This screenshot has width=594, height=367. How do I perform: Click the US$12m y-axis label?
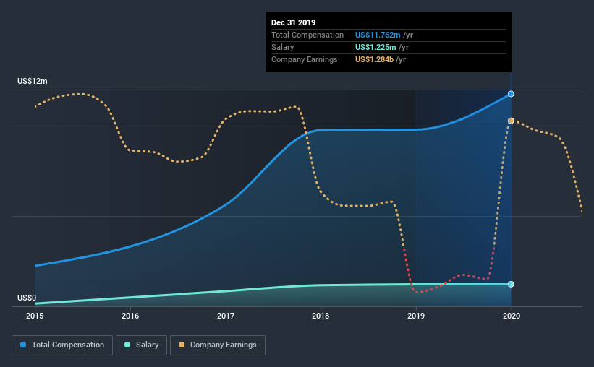point(33,81)
